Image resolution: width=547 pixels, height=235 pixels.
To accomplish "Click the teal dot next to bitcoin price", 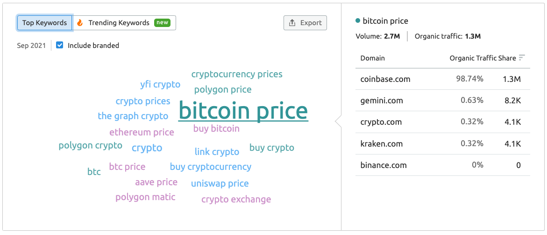I will coord(357,21).
